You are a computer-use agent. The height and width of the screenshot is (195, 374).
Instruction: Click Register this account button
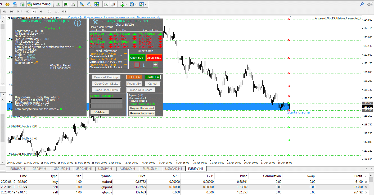(x=142, y=108)
